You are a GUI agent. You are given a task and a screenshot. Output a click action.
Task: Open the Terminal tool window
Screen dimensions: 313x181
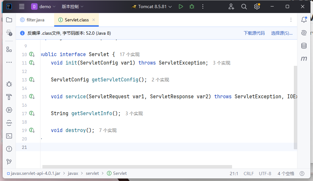pyautogui.click(x=9, y=136)
